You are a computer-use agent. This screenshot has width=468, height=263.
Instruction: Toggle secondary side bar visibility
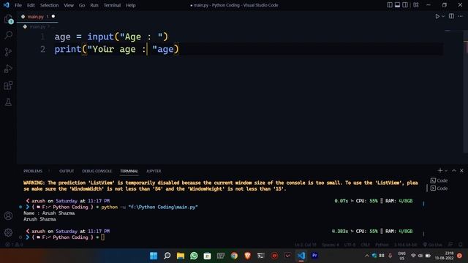[405, 5]
